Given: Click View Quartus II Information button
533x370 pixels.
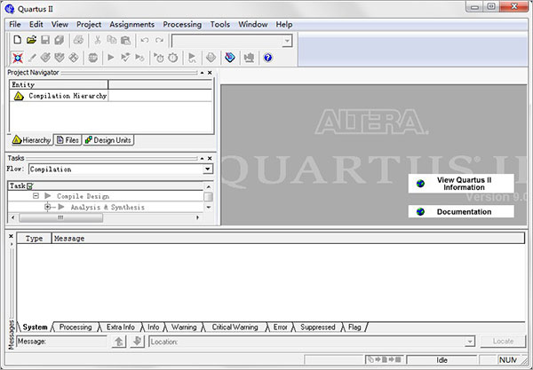Looking at the screenshot, I should click(461, 184).
